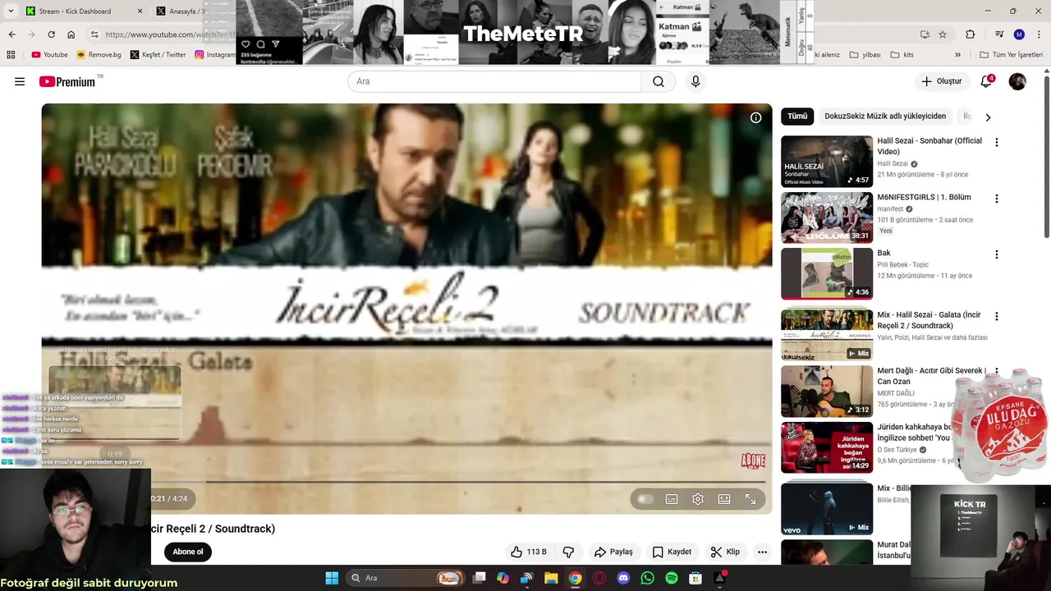Click Kaydet save button
Screen dimensions: 1051x591
pos(672,552)
